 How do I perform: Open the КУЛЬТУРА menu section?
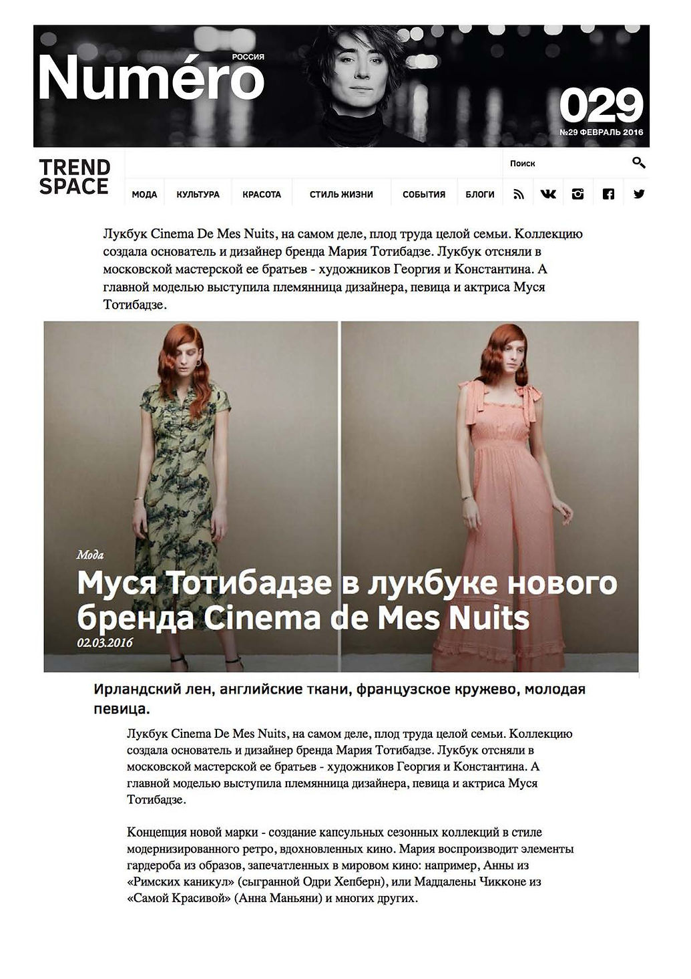198,194
